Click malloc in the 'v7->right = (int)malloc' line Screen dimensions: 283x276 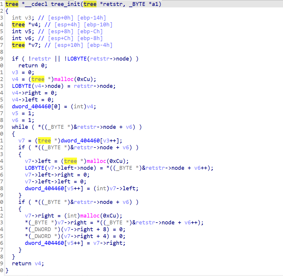(x=90, y=216)
